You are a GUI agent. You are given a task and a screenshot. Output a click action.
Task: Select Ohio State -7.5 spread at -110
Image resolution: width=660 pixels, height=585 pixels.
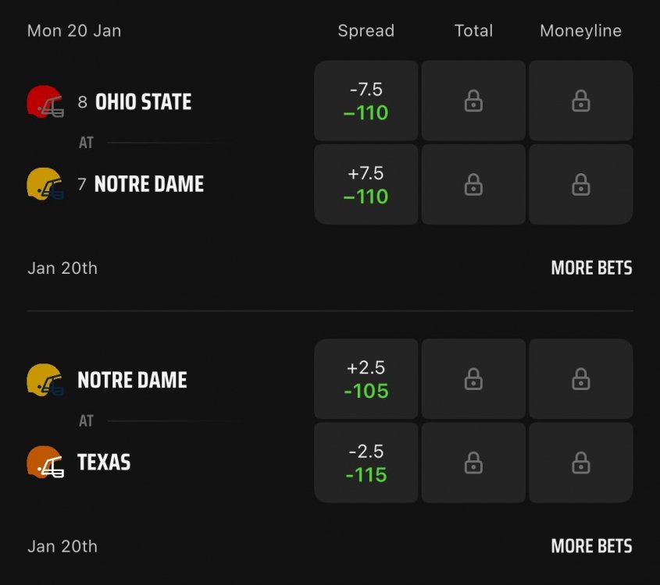click(x=366, y=101)
